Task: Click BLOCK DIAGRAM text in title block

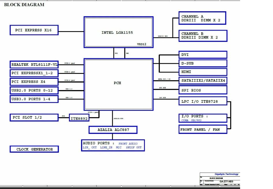Action: (x=216, y=178)
